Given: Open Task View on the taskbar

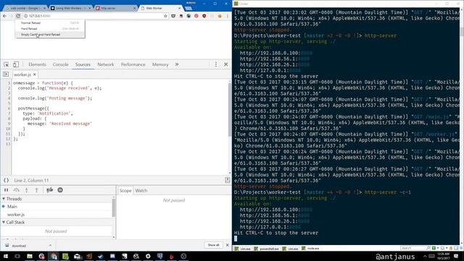Looking at the screenshot, I should [17, 256].
